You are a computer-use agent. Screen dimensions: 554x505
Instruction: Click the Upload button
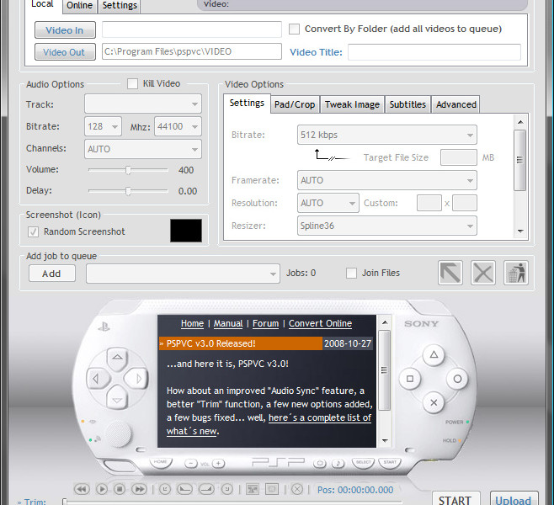click(514, 499)
